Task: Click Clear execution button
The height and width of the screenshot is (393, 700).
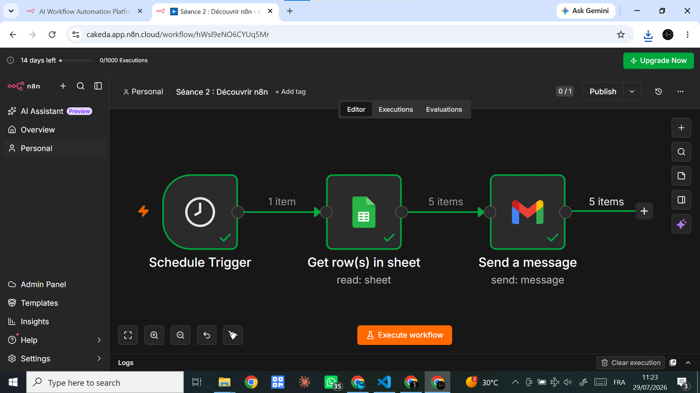Action: (x=631, y=363)
